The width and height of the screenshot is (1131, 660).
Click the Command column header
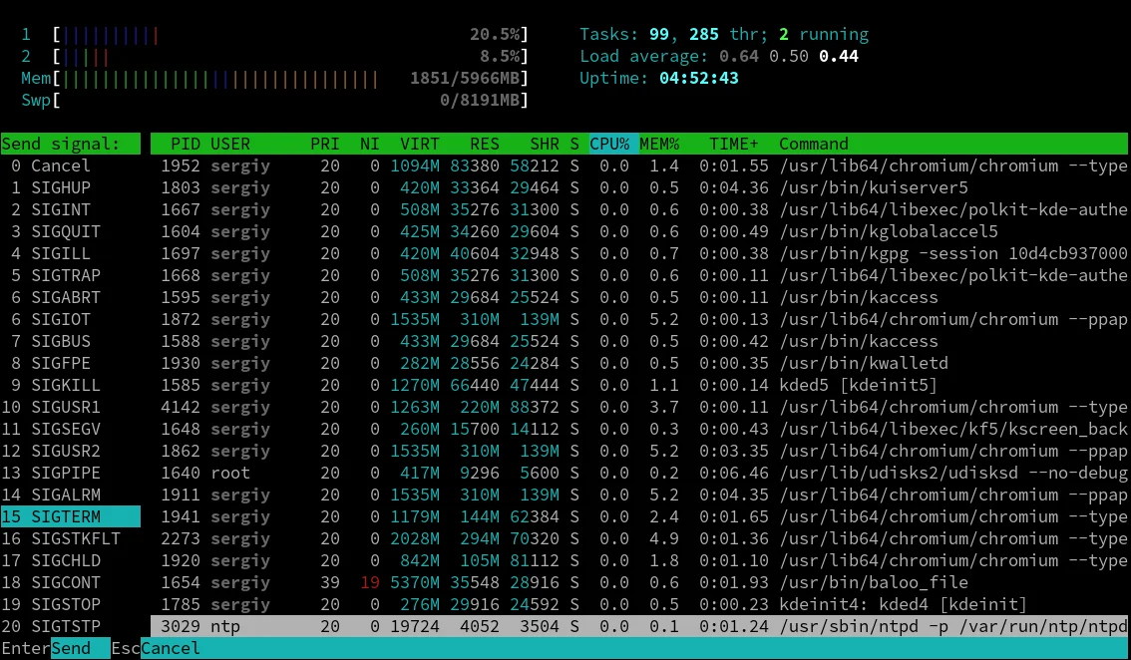click(x=814, y=144)
